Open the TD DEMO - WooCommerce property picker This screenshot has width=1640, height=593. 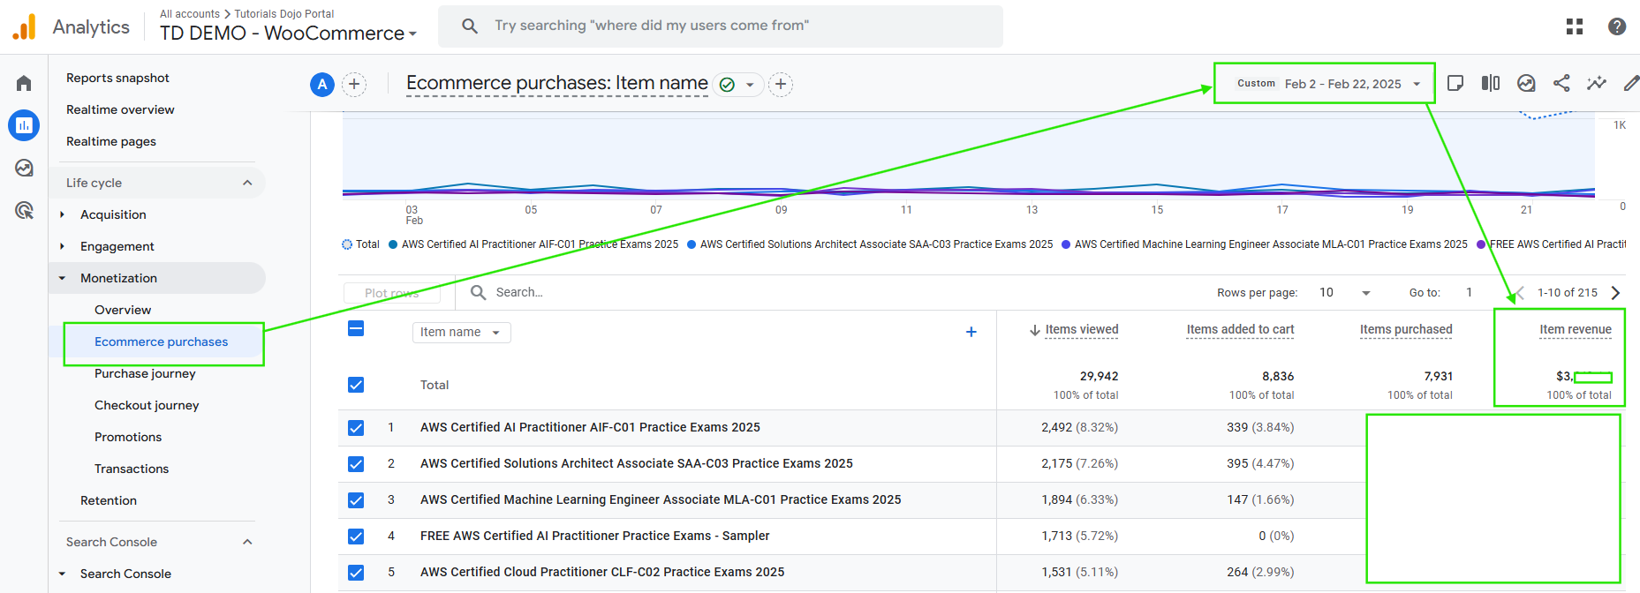[x=288, y=34]
